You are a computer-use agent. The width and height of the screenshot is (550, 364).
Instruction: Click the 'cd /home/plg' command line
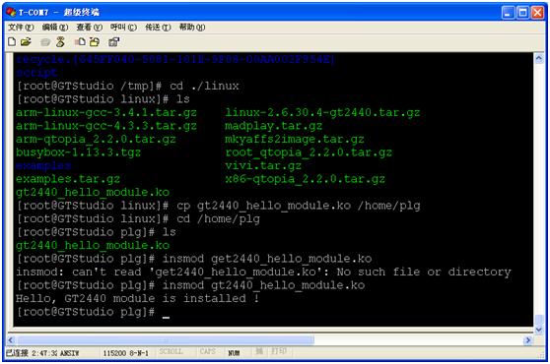138,219
